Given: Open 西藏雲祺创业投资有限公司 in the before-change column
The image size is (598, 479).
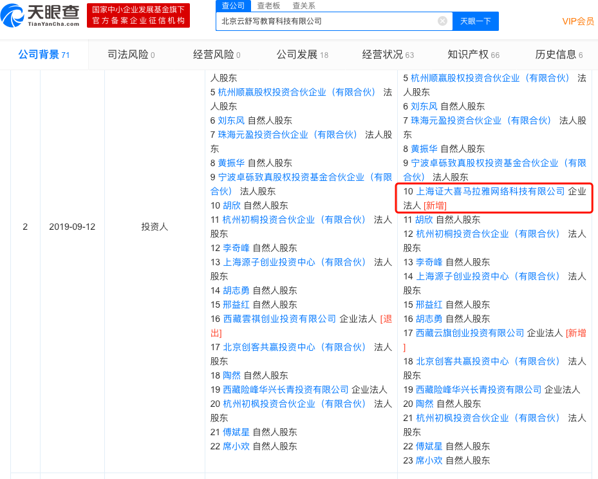Looking at the screenshot, I should point(279,319).
